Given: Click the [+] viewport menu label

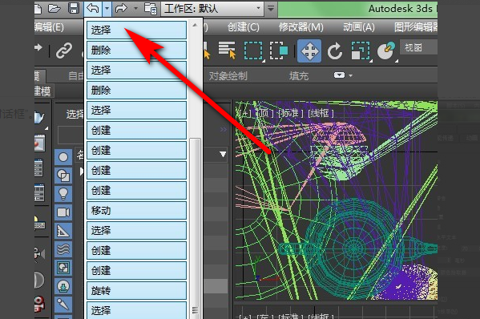Looking at the screenshot, I should (244, 113).
